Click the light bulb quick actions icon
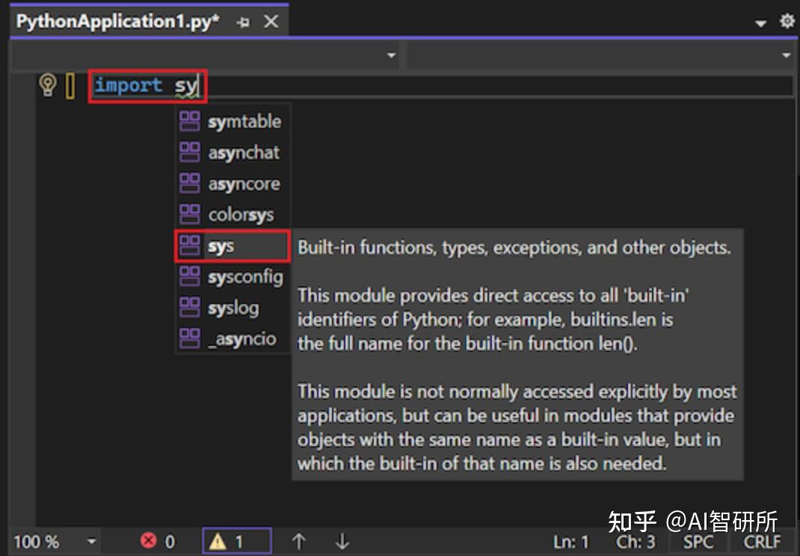800x556 pixels. point(46,85)
